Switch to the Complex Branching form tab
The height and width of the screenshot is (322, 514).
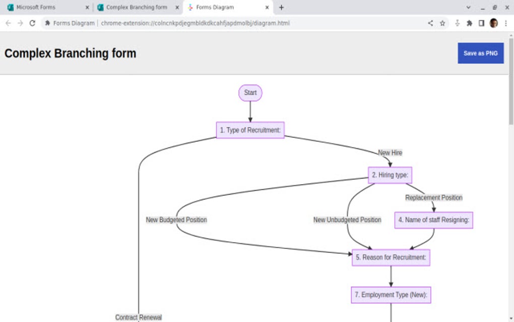point(134,7)
